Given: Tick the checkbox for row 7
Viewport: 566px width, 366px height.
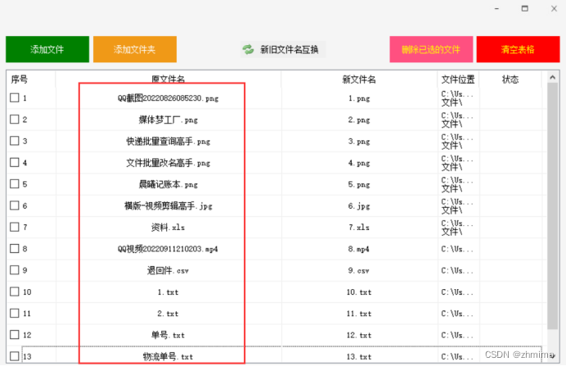Looking at the screenshot, I should coord(15,227).
